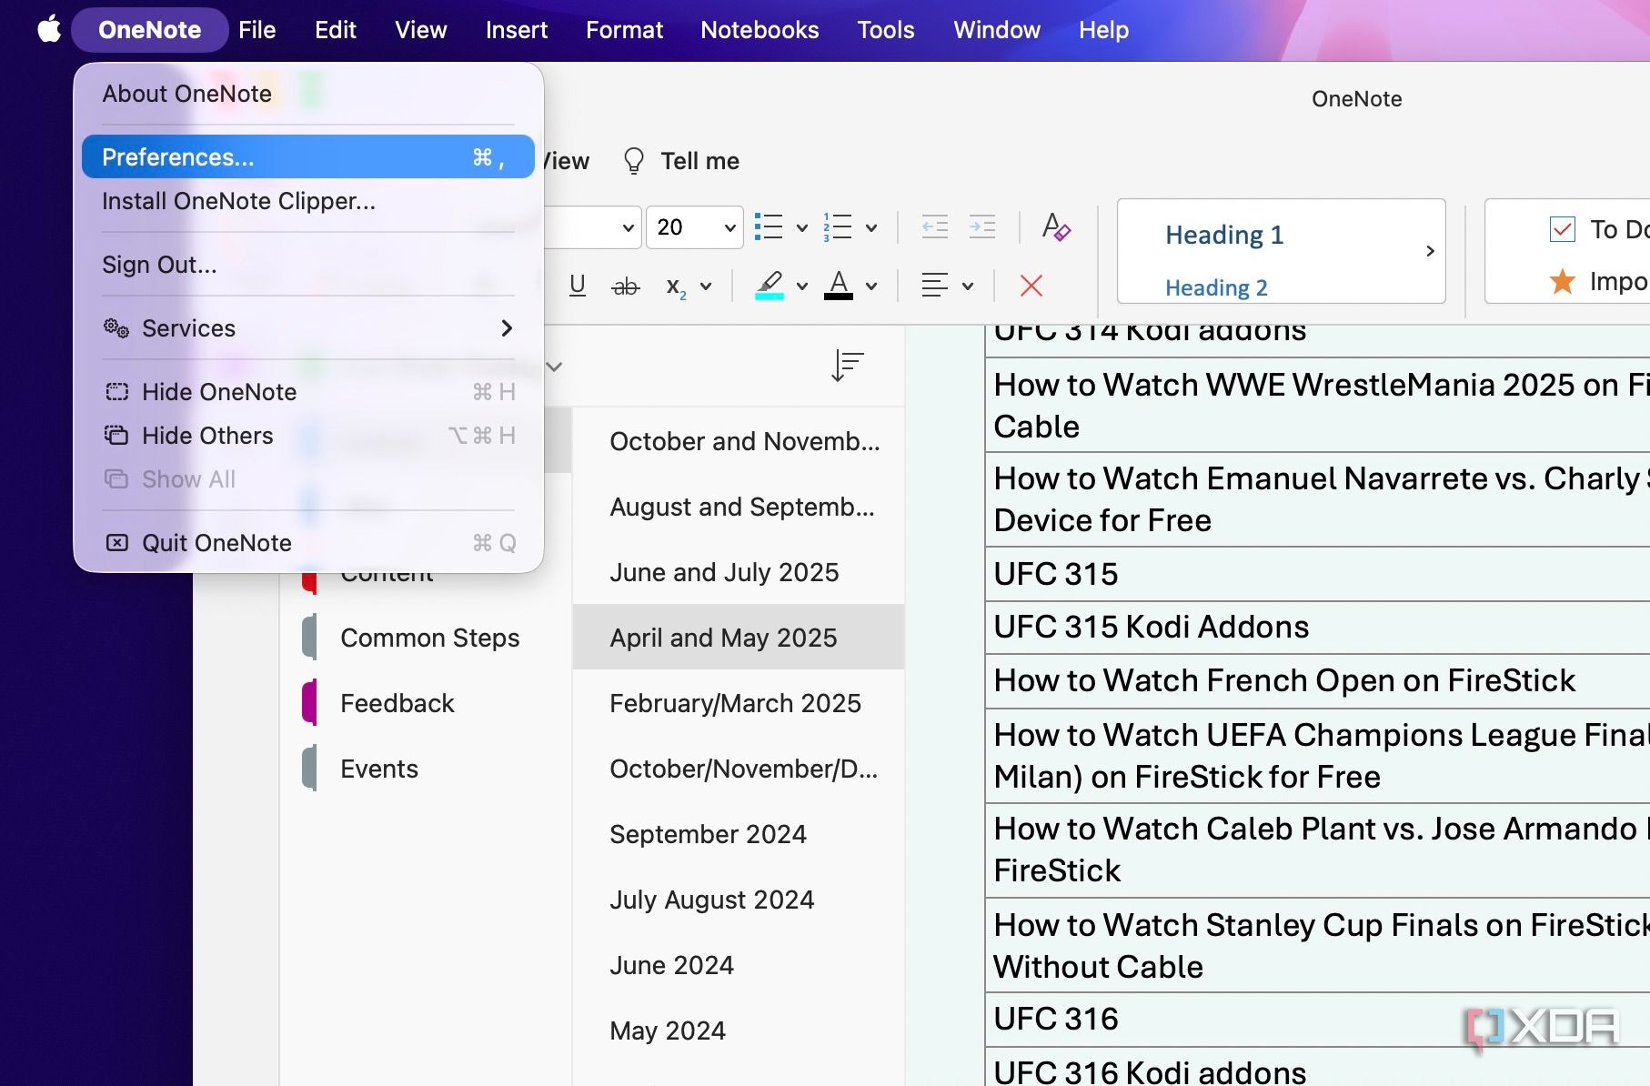The width and height of the screenshot is (1650, 1086).
Task: Click the sort pages icon
Action: point(847,366)
